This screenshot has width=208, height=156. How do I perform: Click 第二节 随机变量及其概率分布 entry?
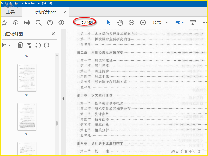point(106,109)
